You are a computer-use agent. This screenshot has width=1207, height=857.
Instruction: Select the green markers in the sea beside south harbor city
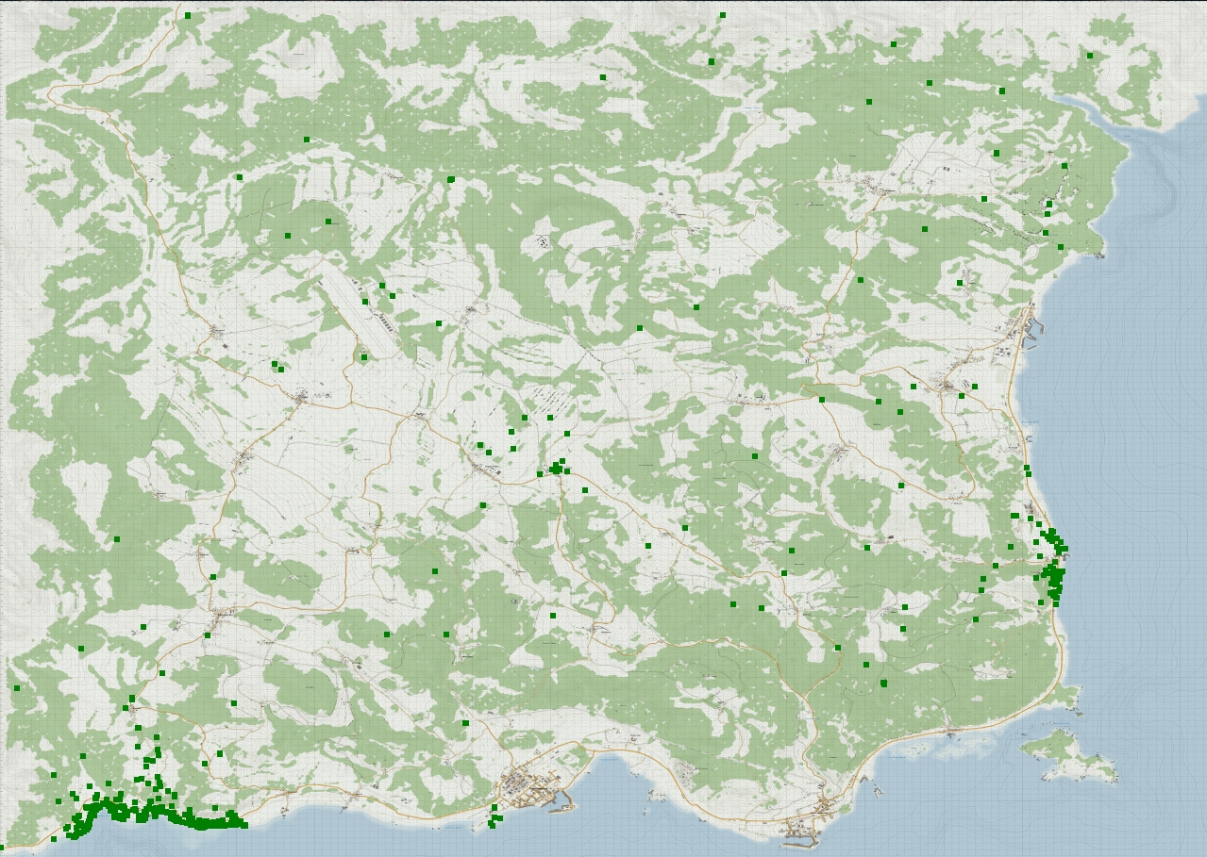(495, 818)
